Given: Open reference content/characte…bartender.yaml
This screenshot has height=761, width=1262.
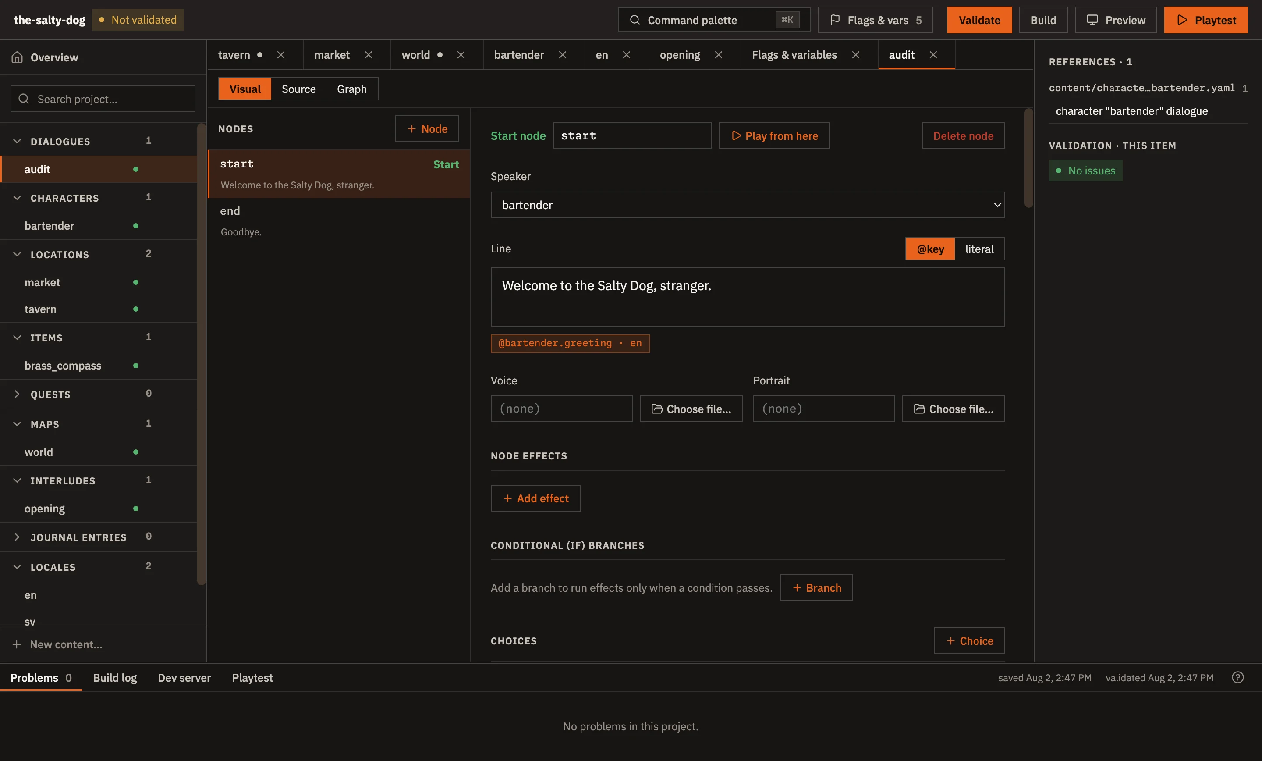Looking at the screenshot, I should (1141, 88).
